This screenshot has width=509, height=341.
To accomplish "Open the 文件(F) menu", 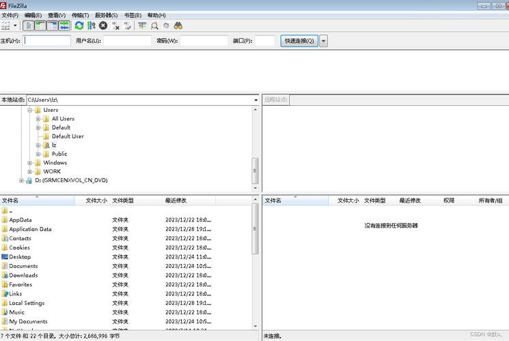I will [10, 15].
